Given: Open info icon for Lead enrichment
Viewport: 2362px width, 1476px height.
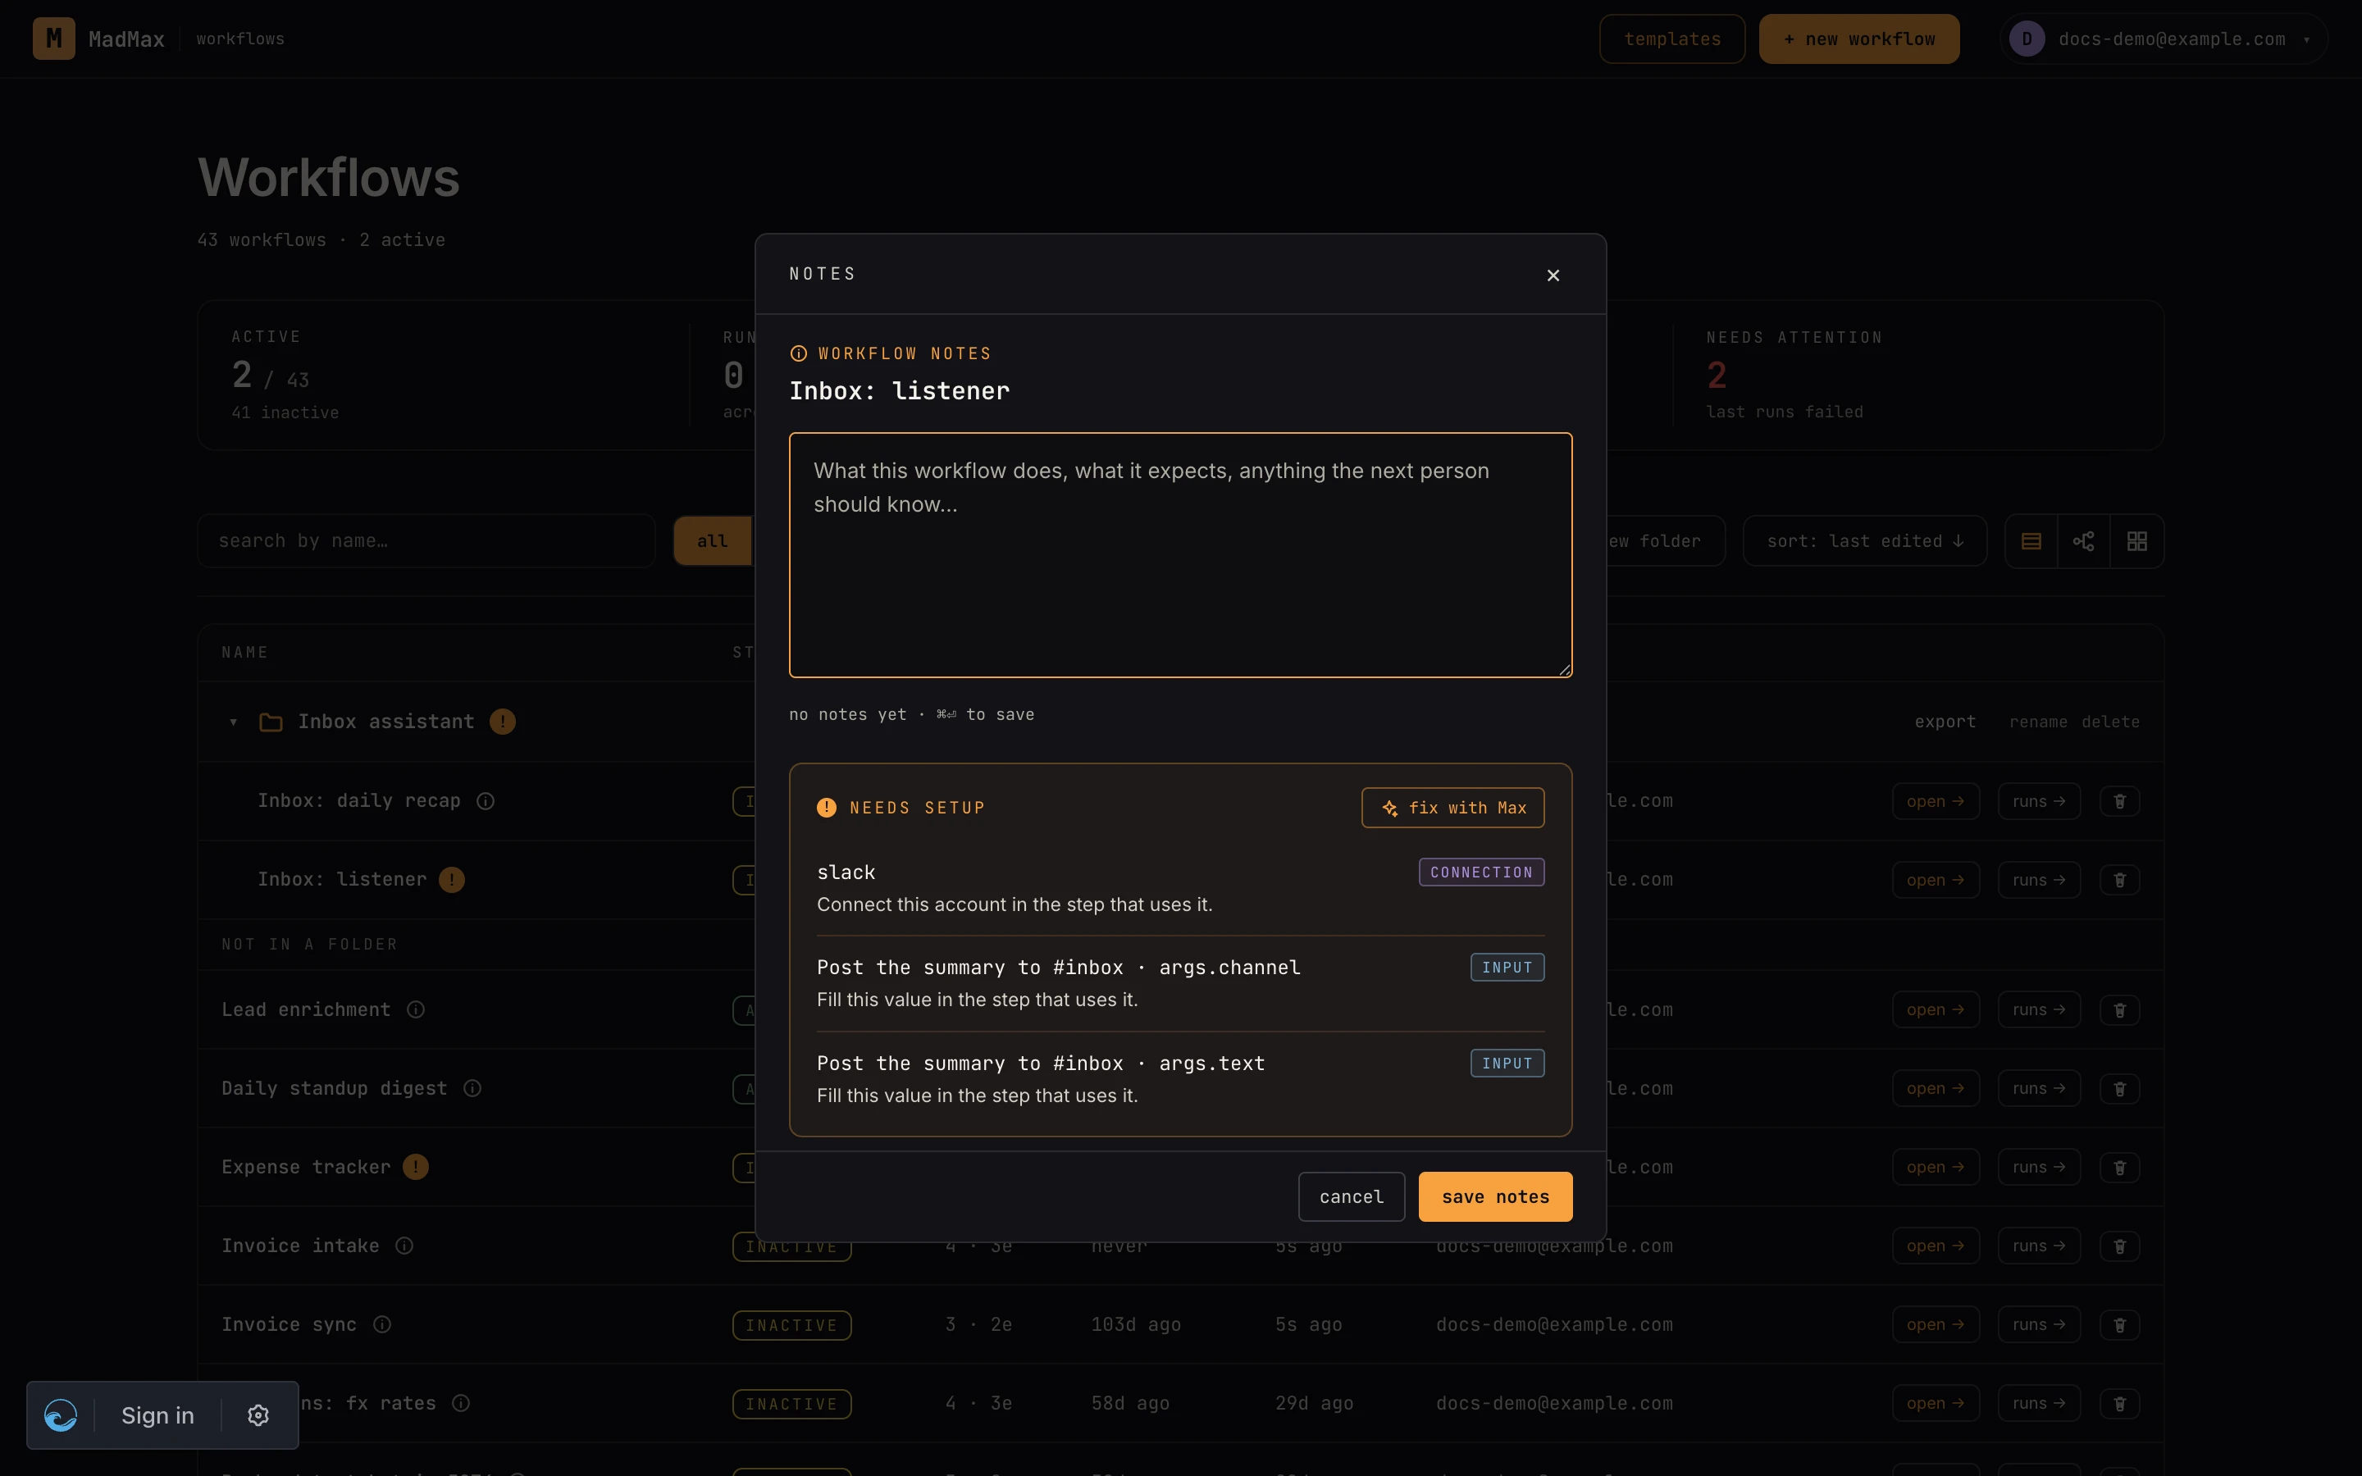Looking at the screenshot, I should 416,1009.
